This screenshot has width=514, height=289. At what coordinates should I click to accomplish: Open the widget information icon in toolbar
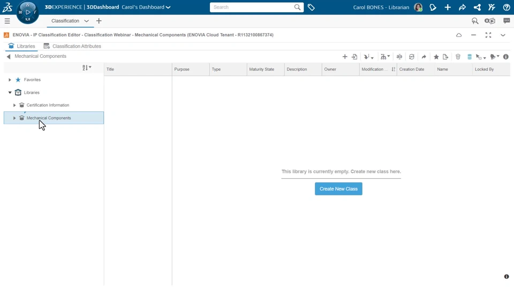pos(506,57)
